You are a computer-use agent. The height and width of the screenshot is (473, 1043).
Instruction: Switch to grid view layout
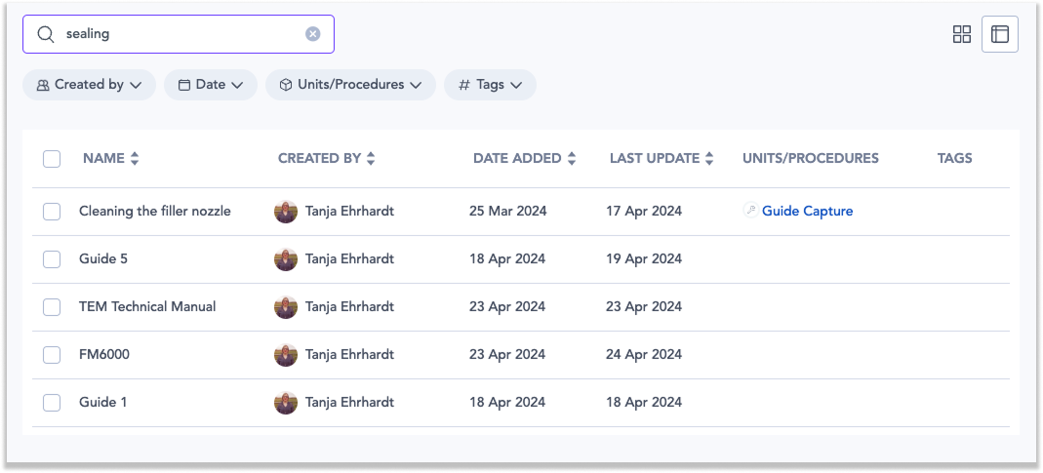(x=962, y=34)
